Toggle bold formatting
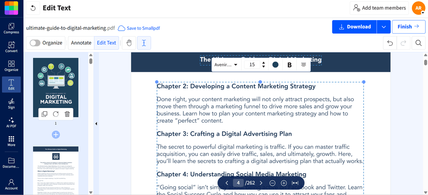Viewport: 428px width, 195px height. tap(290, 65)
